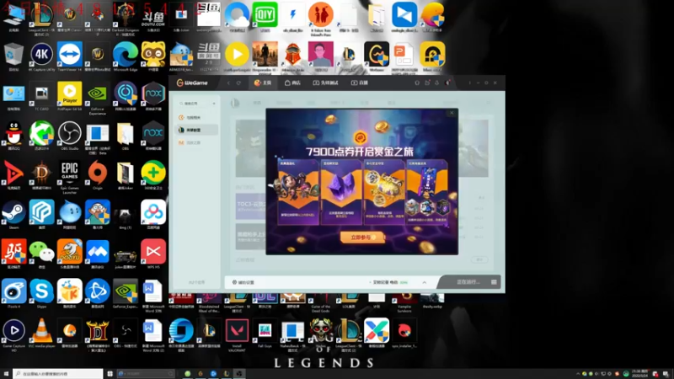
Task: Open the Skype desktop shortcut
Action: (x=41, y=293)
